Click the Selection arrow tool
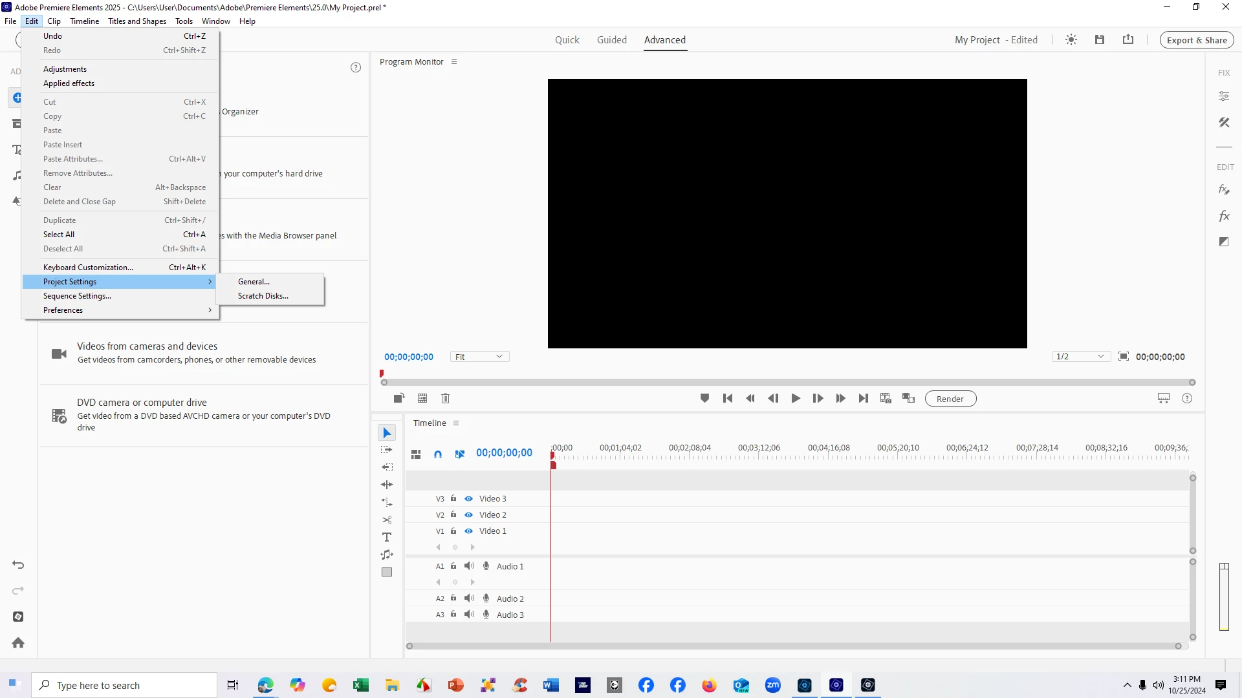The height and width of the screenshot is (698, 1242). [387, 432]
